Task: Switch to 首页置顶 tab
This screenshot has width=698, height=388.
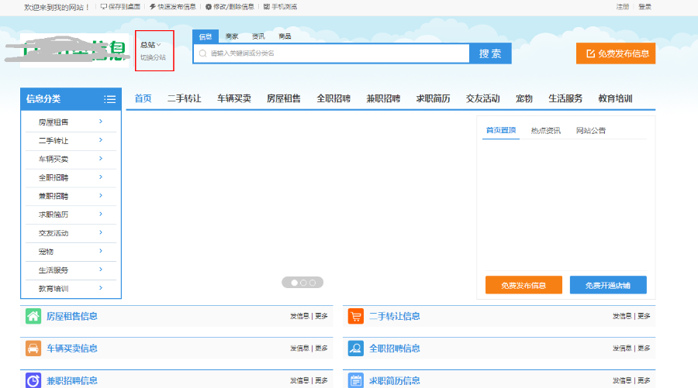Action: (501, 130)
